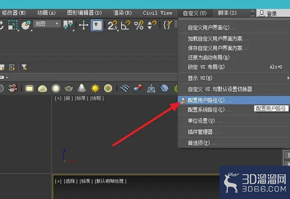Click the [标准] label in front viewport
Screen dimensions: 290x199
81,98
